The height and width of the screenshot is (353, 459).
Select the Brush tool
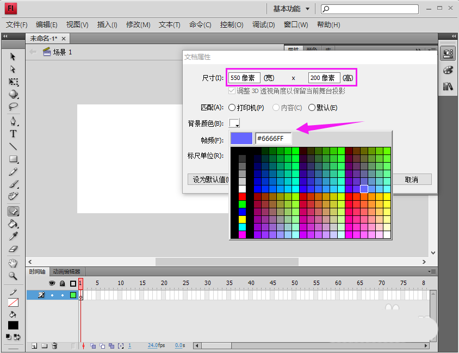14,184
